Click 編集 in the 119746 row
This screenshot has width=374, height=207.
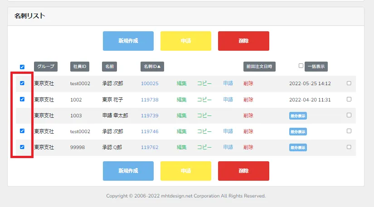181,131
